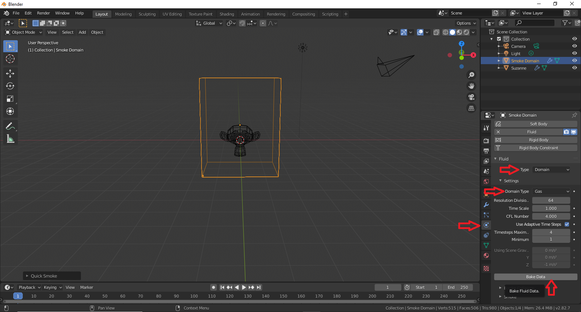581x312 pixels.
Task: Click the Bake Data button
Action: (x=536, y=277)
